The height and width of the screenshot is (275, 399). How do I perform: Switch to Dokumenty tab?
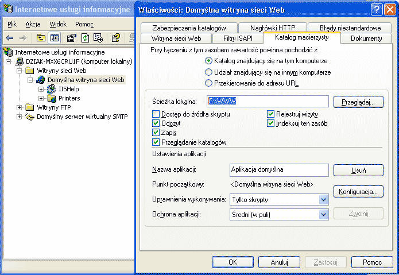(x=366, y=38)
